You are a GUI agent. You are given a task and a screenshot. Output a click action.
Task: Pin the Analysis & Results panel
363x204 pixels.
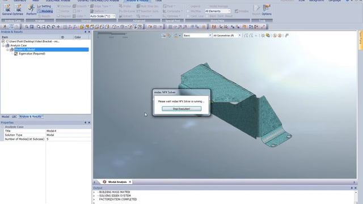click(x=85, y=32)
